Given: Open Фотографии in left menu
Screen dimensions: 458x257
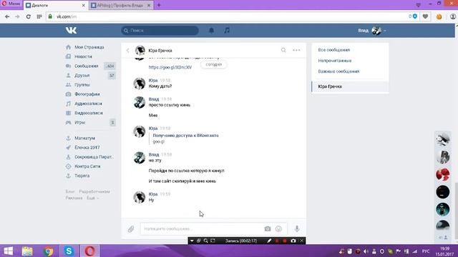Looking at the screenshot, I should [x=87, y=94].
